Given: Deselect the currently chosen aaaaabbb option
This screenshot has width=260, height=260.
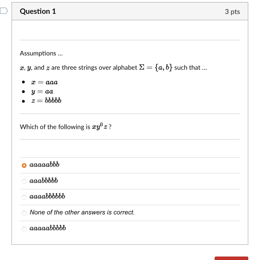Looking at the screenshot, I should 24,165.
